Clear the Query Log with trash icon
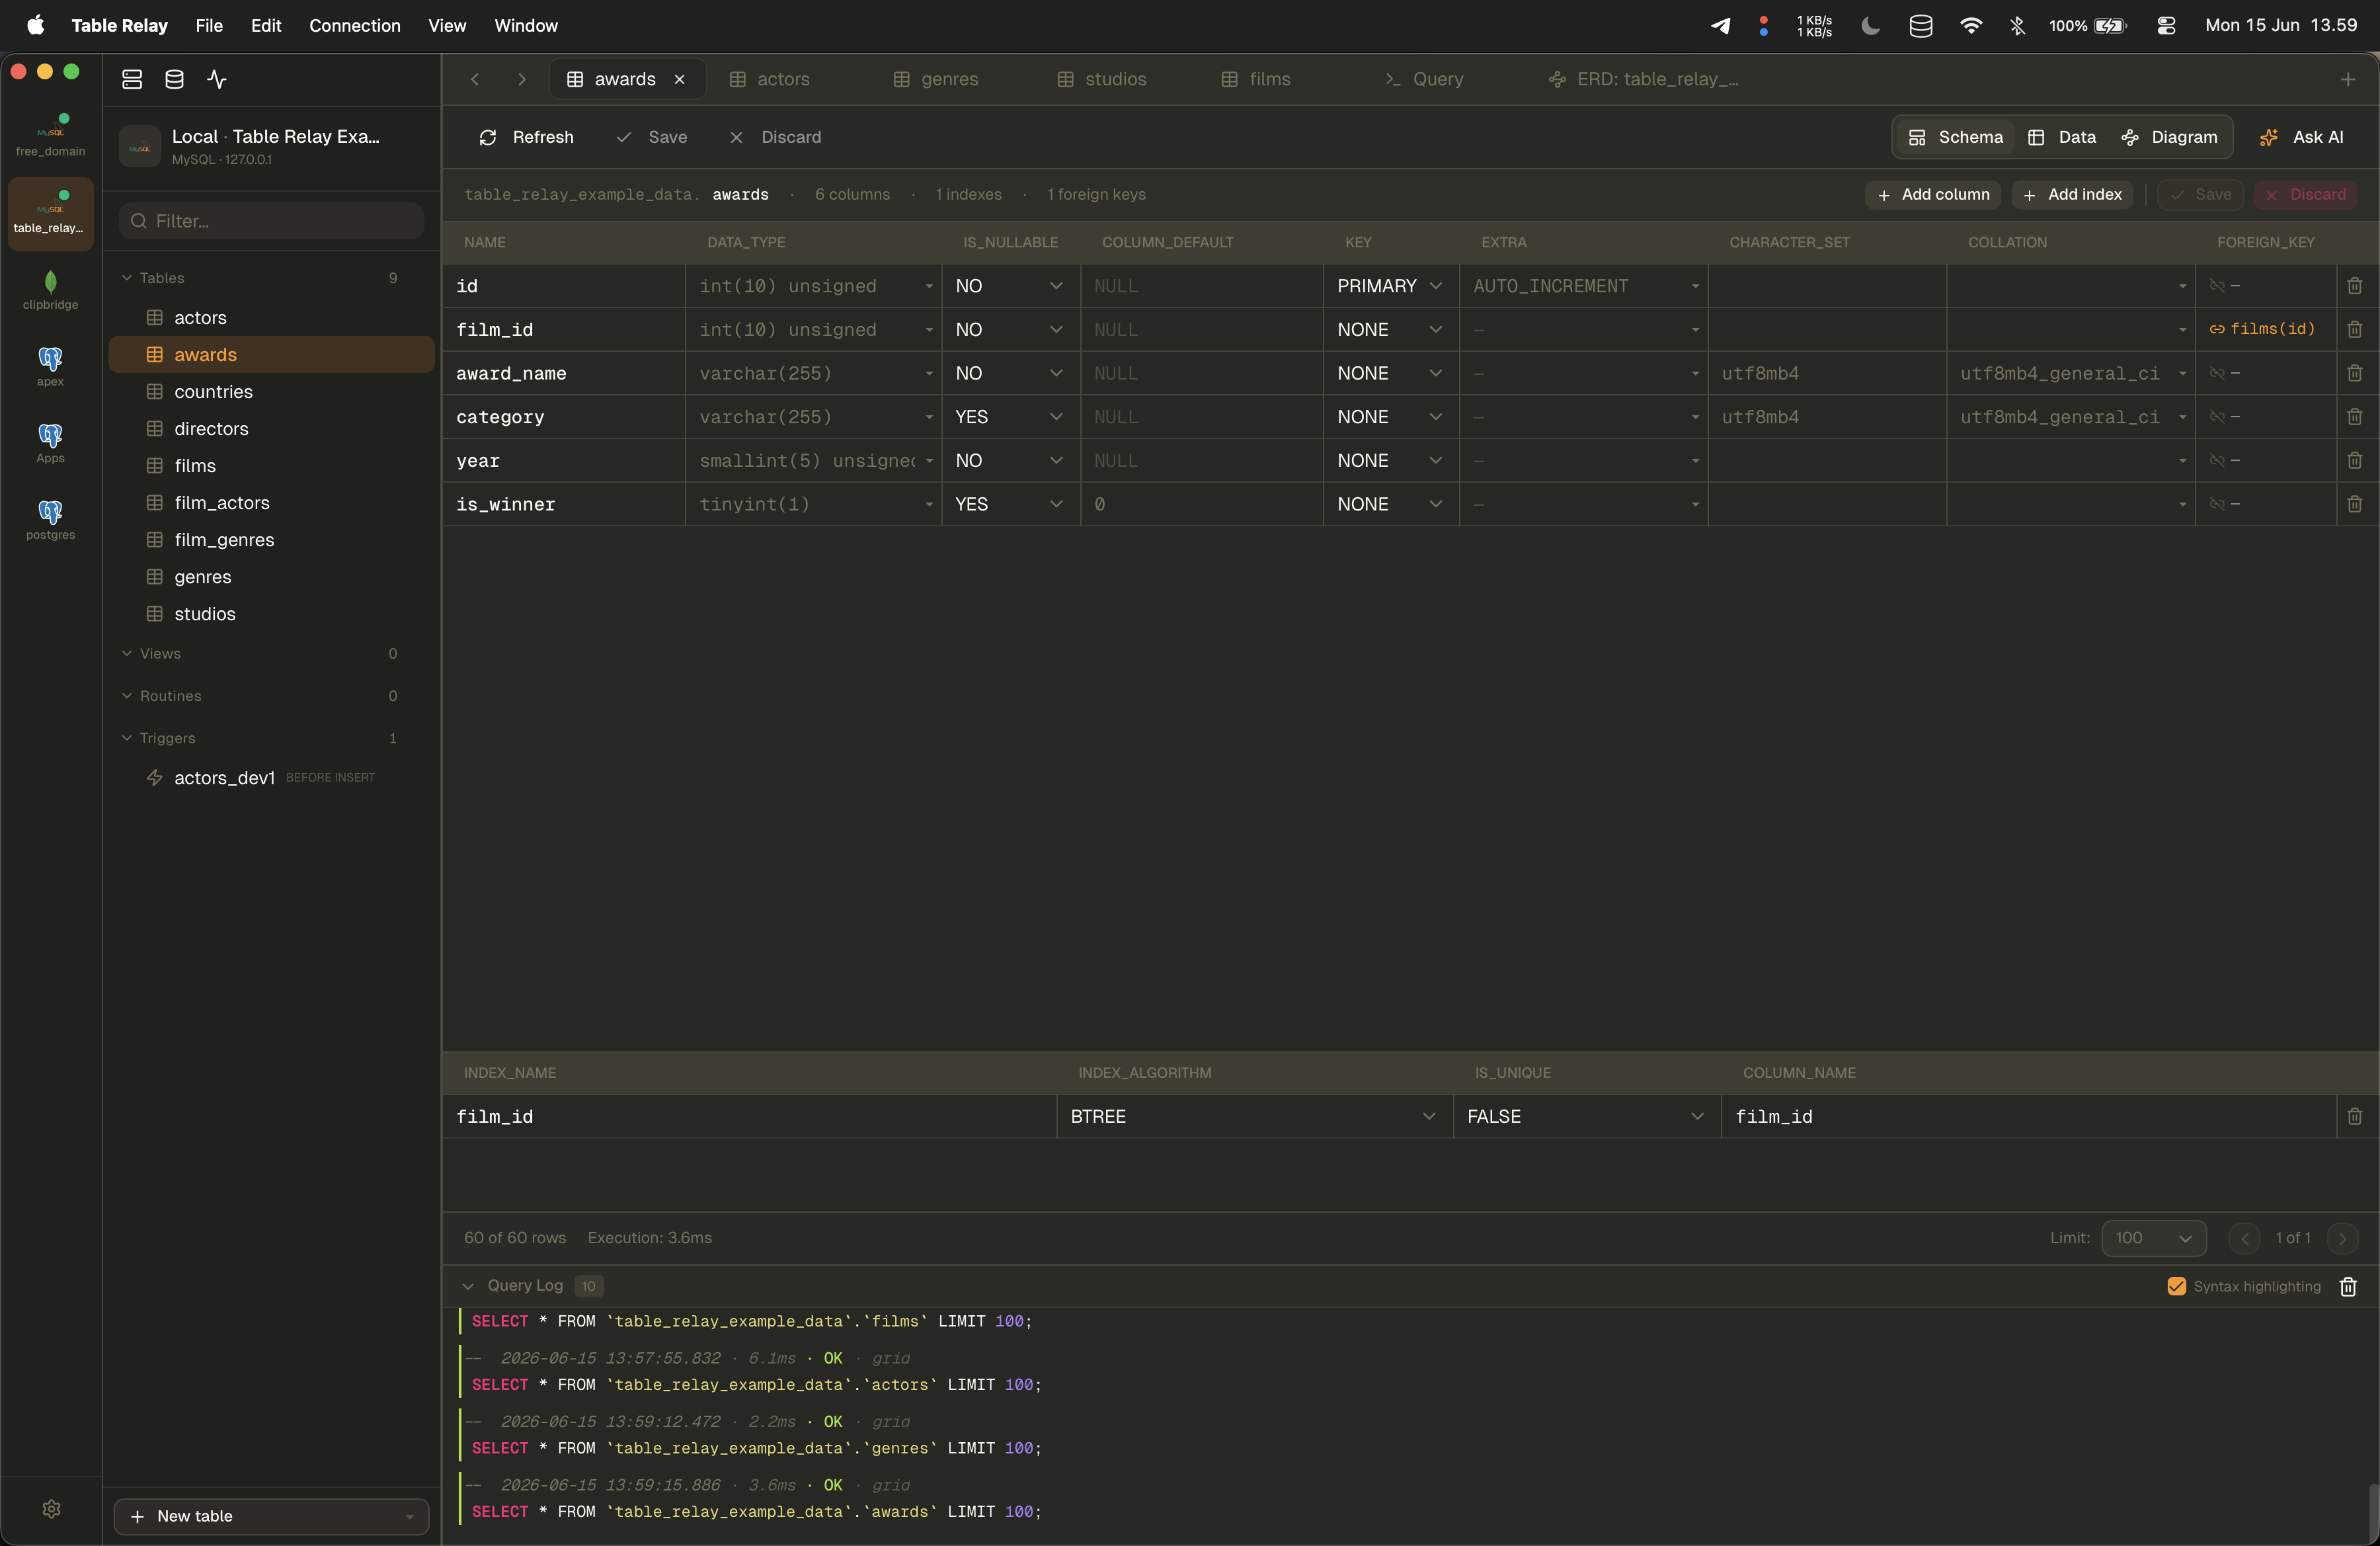The height and width of the screenshot is (1546, 2380). click(2348, 1286)
